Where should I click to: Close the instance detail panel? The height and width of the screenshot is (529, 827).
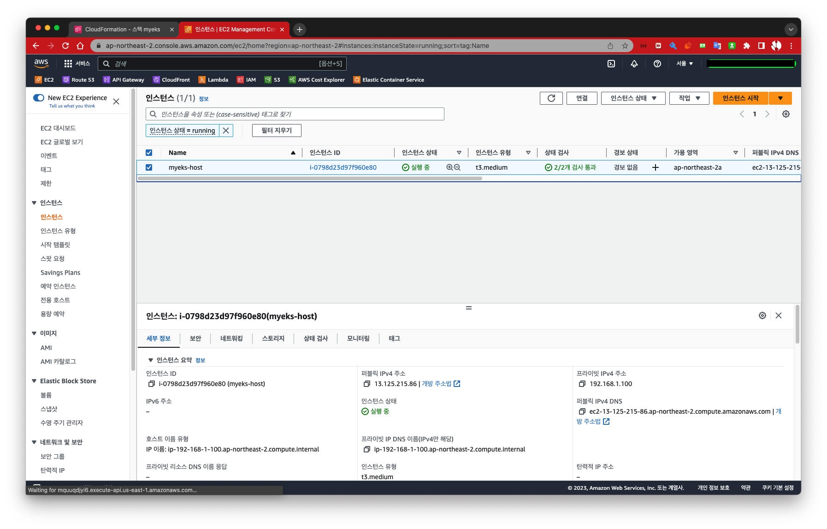[779, 315]
